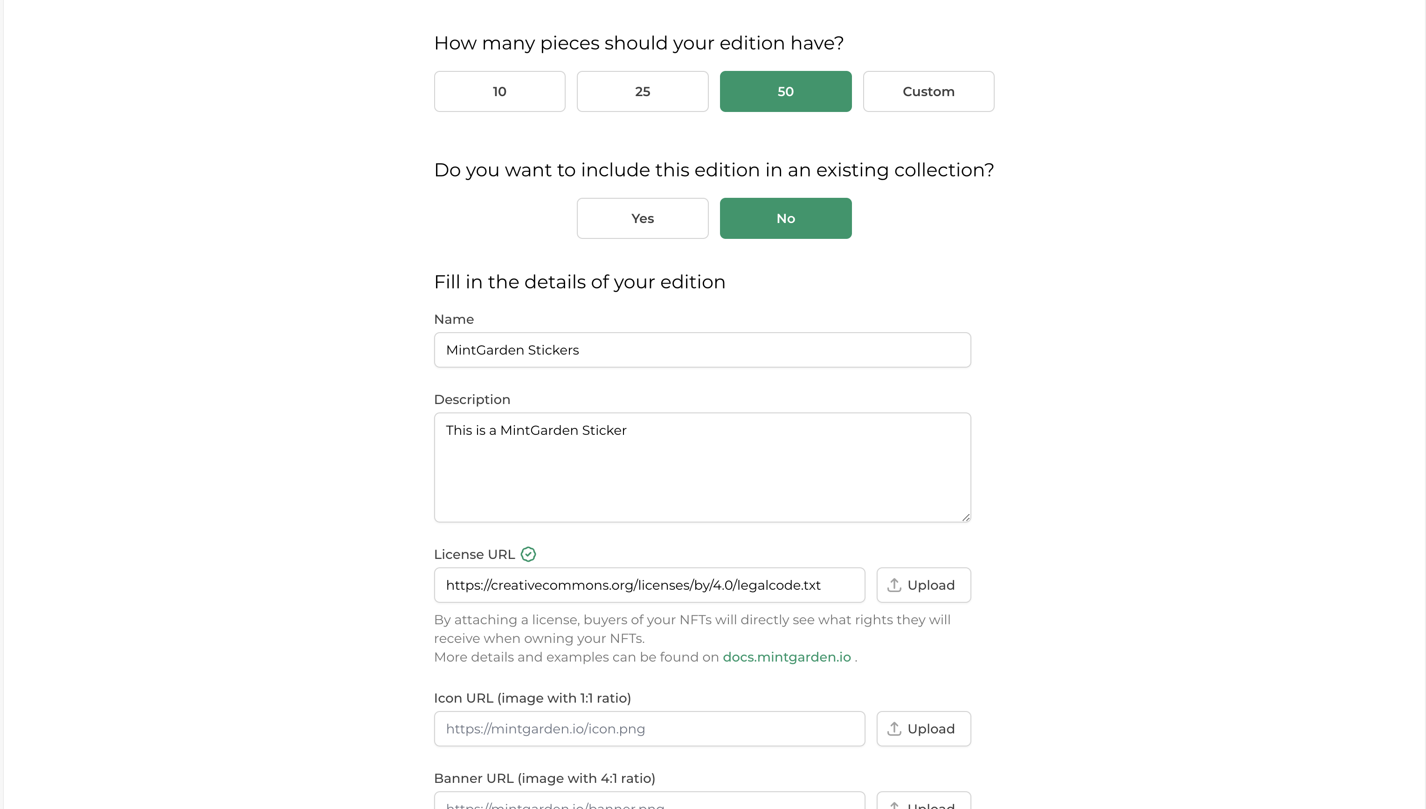1426x809 pixels.
Task: Click the green License URL verified checkmark icon
Action: (x=528, y=555)
